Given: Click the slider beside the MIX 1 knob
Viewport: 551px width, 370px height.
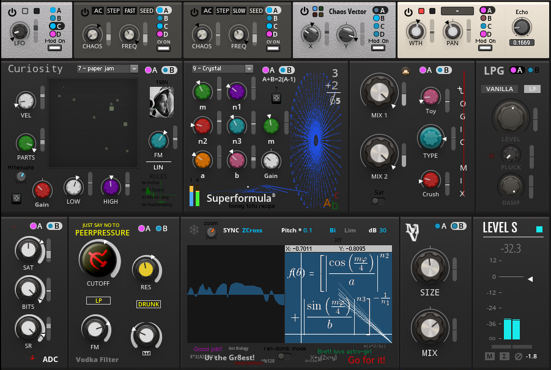Looking at the screenshot, I should [404, 94].
